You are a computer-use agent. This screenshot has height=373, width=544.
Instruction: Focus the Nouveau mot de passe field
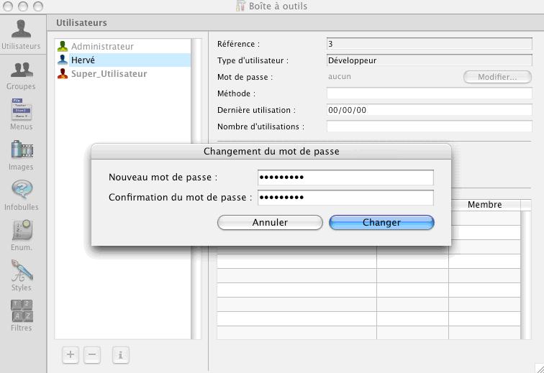pos(345,178)
